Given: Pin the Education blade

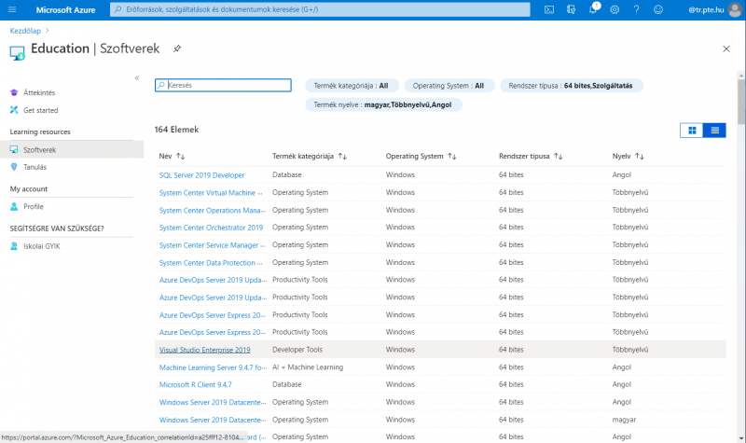Looking at the screenshot, I should click(177, 48).
